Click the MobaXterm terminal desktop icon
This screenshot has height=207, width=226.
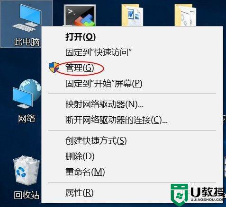[x=80, y=15]
